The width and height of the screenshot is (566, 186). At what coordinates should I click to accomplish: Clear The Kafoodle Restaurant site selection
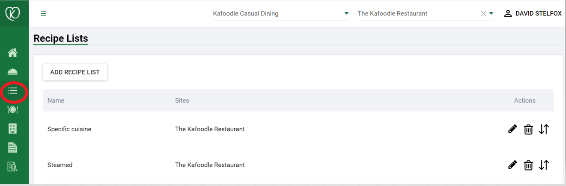(x=483, y=14)
